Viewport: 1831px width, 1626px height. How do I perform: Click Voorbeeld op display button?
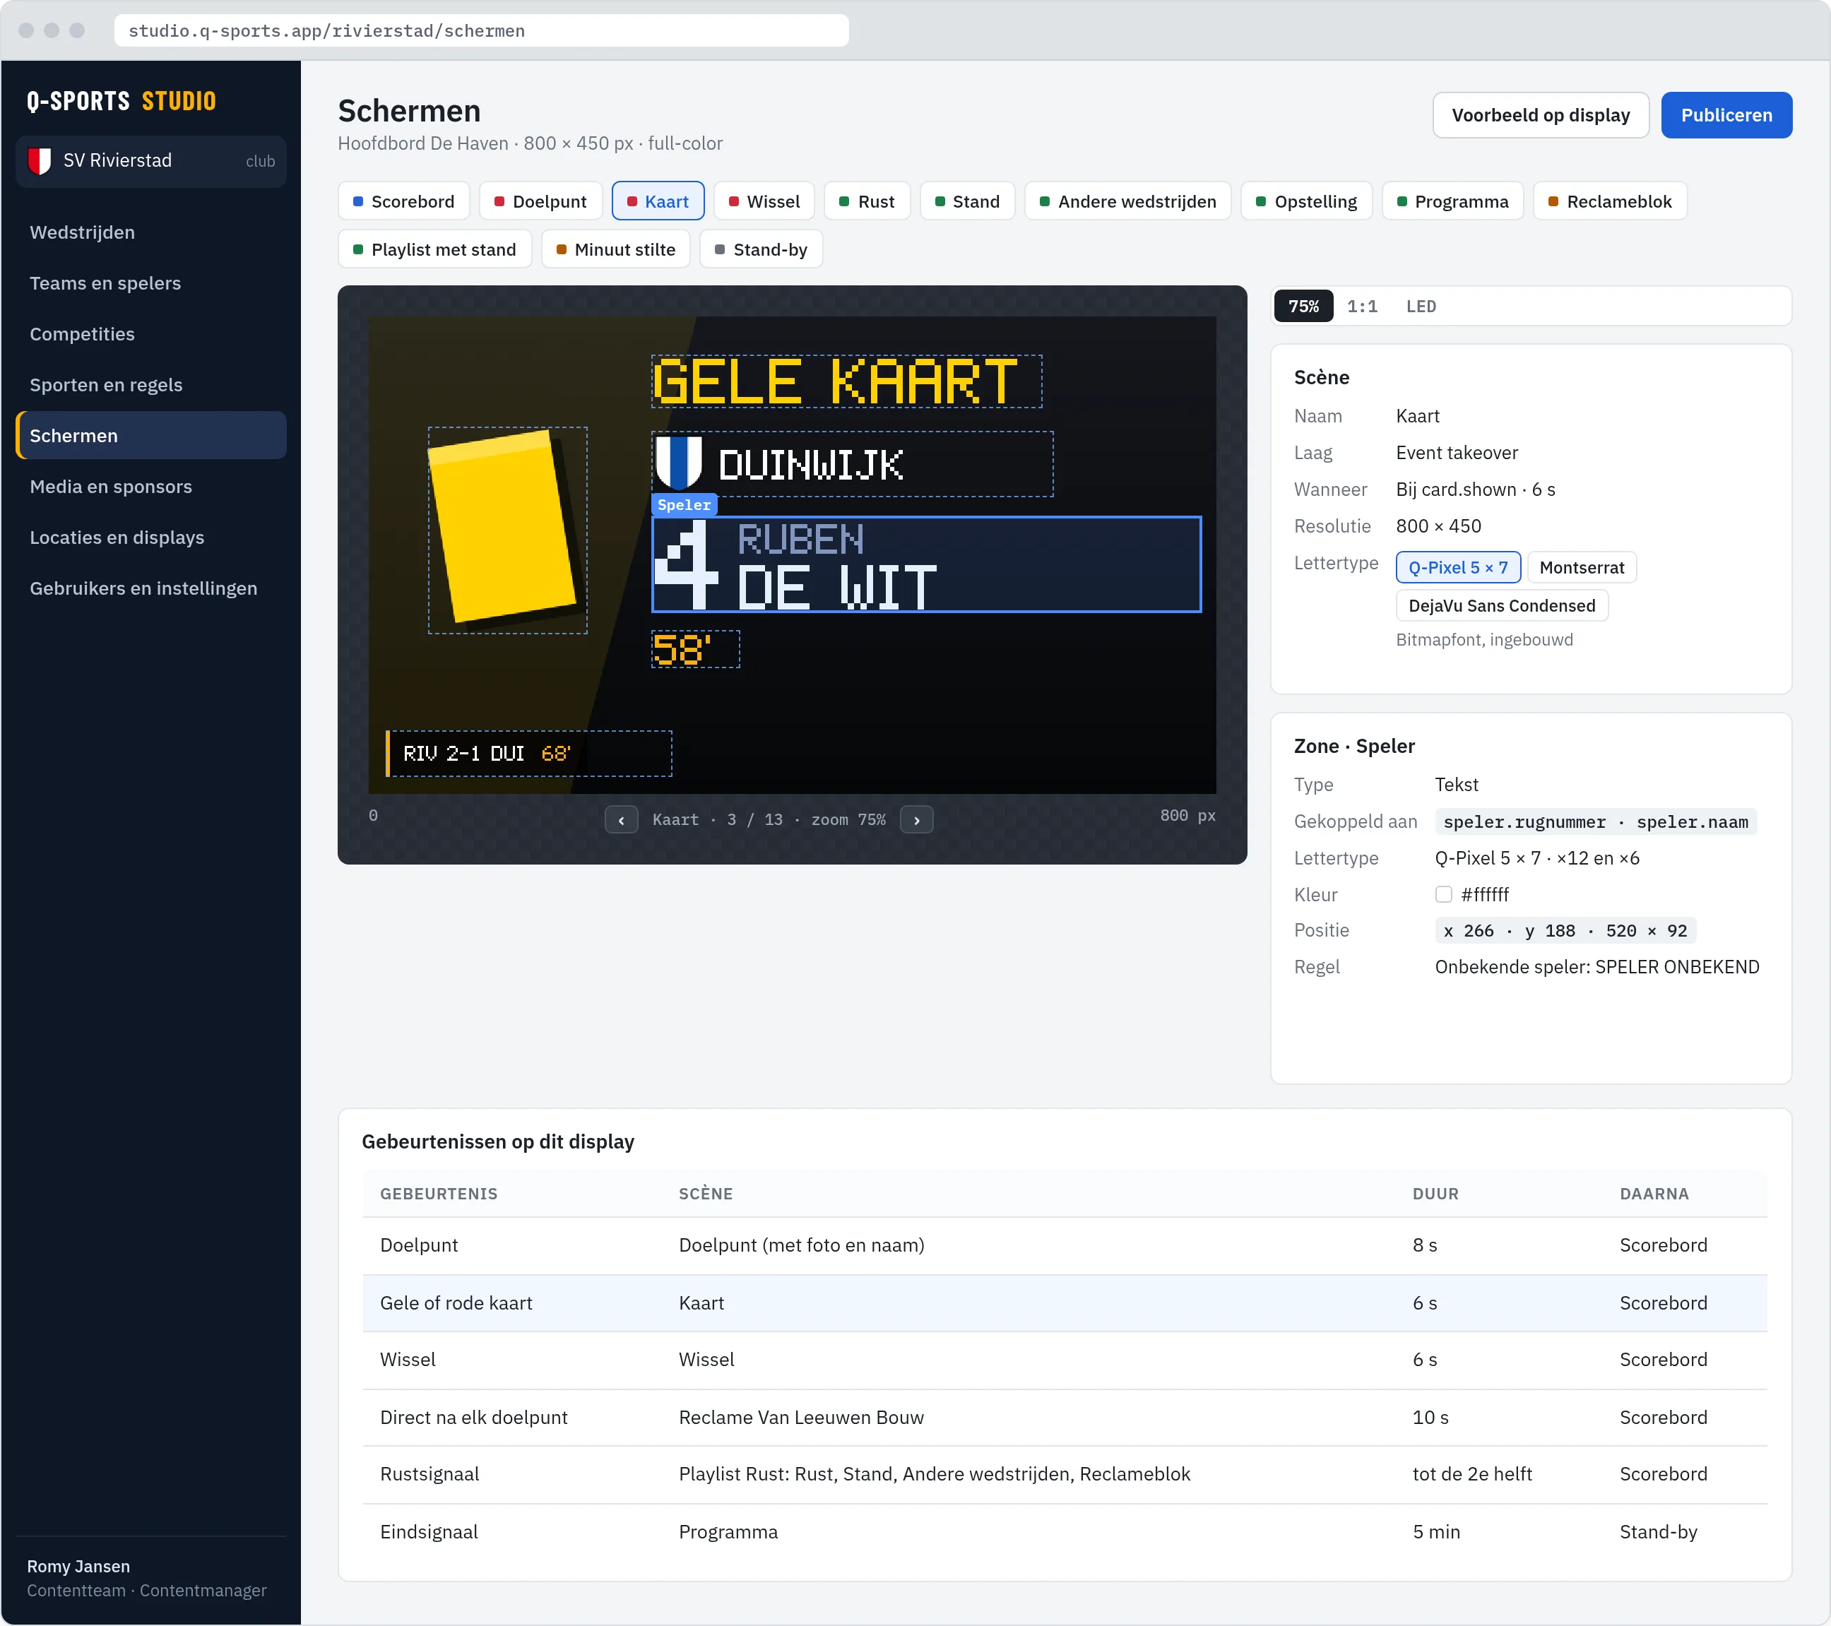tap(1541, 116)
